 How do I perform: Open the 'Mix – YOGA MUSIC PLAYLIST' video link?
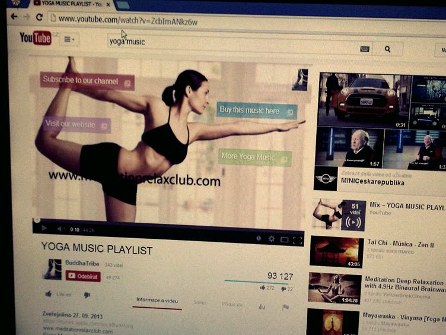407,206
